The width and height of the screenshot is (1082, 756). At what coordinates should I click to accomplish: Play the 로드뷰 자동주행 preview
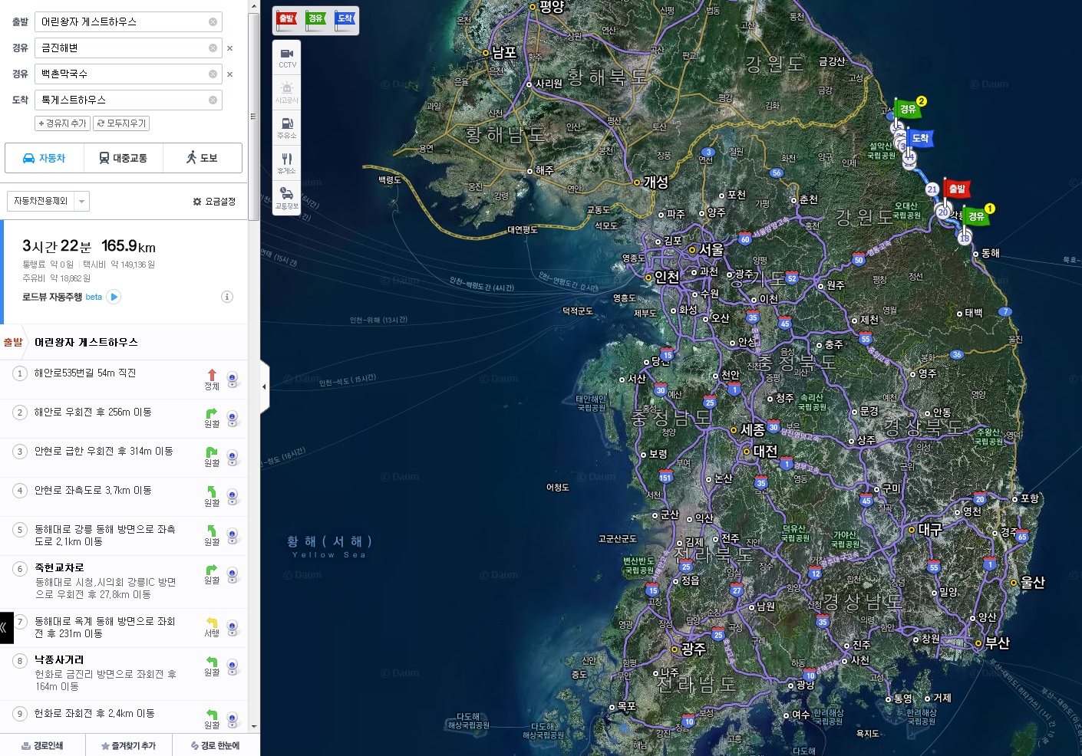point(114,297)
